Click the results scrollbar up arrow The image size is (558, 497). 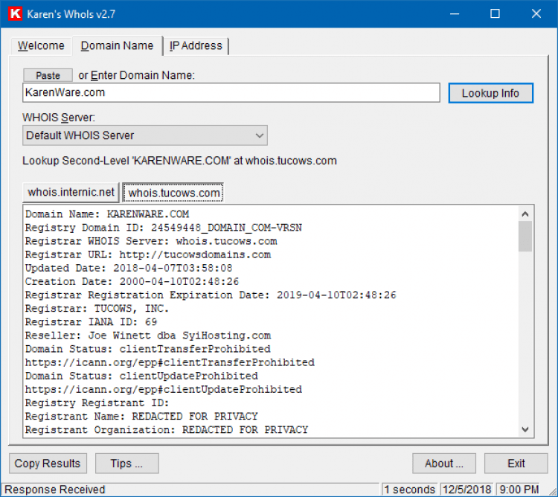pyautogui.click(x=525, y=214)
